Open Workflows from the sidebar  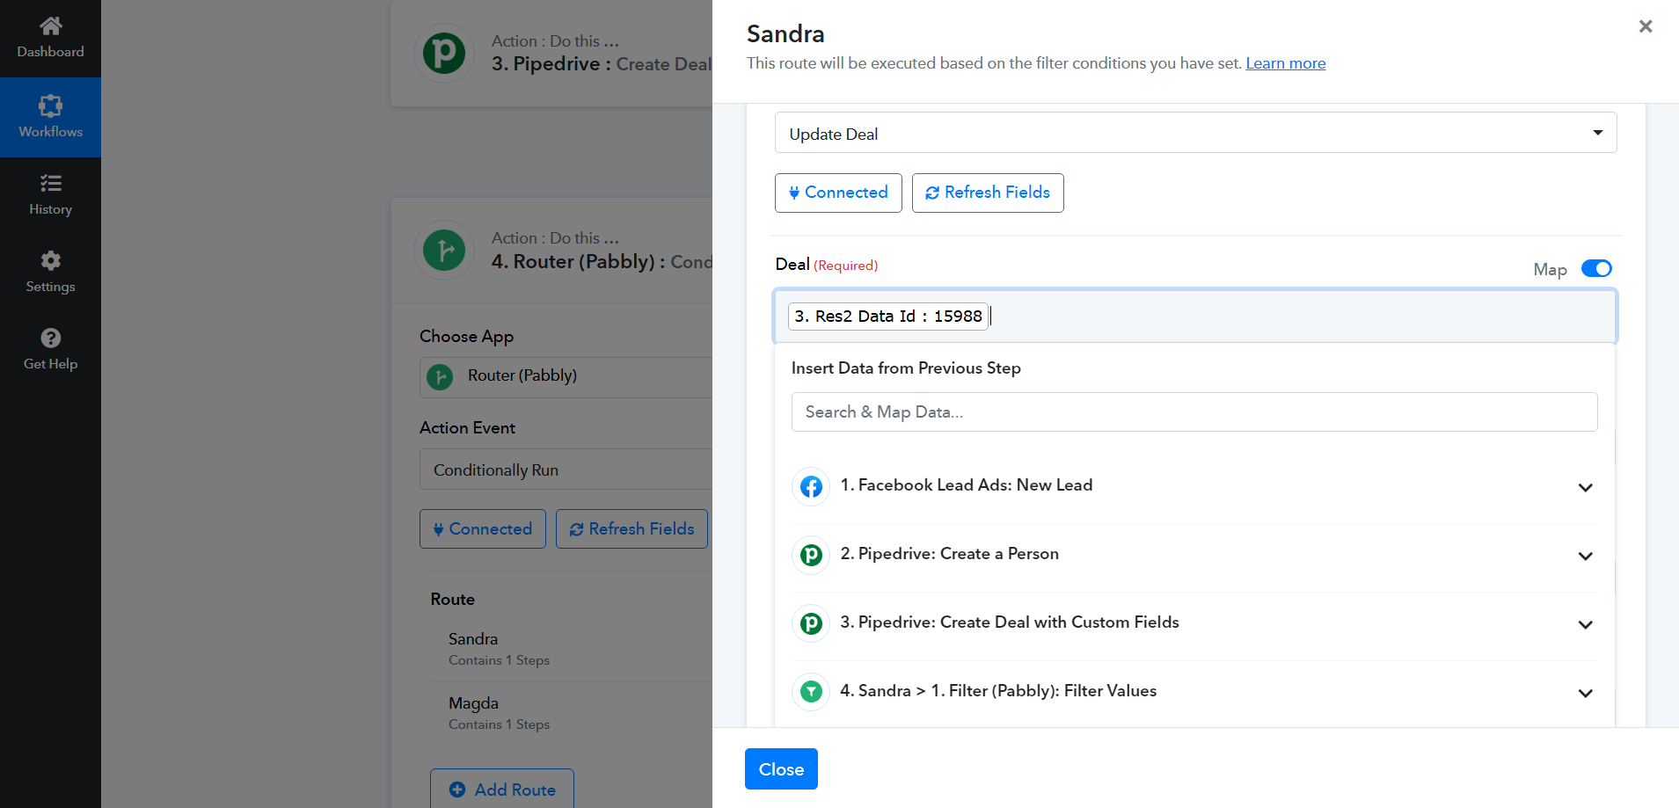[50, 117]
